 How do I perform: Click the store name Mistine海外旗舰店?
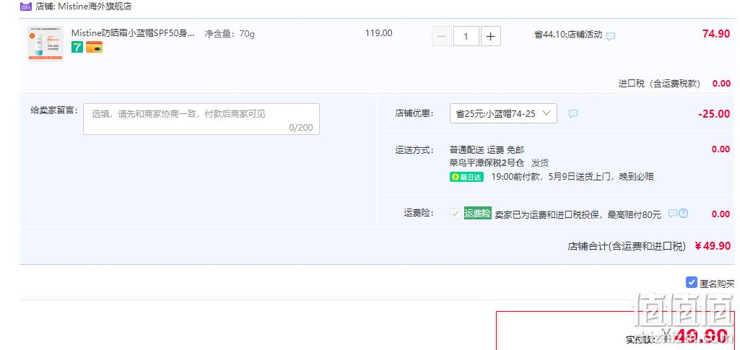pyautogui.click(x=95, y=6)
